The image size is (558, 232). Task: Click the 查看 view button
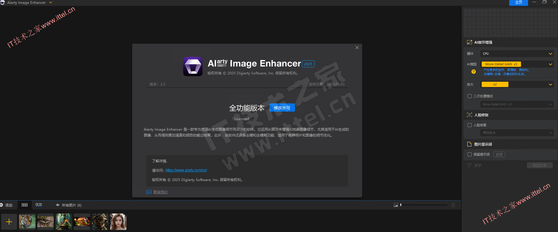click(x=499, y=154)
